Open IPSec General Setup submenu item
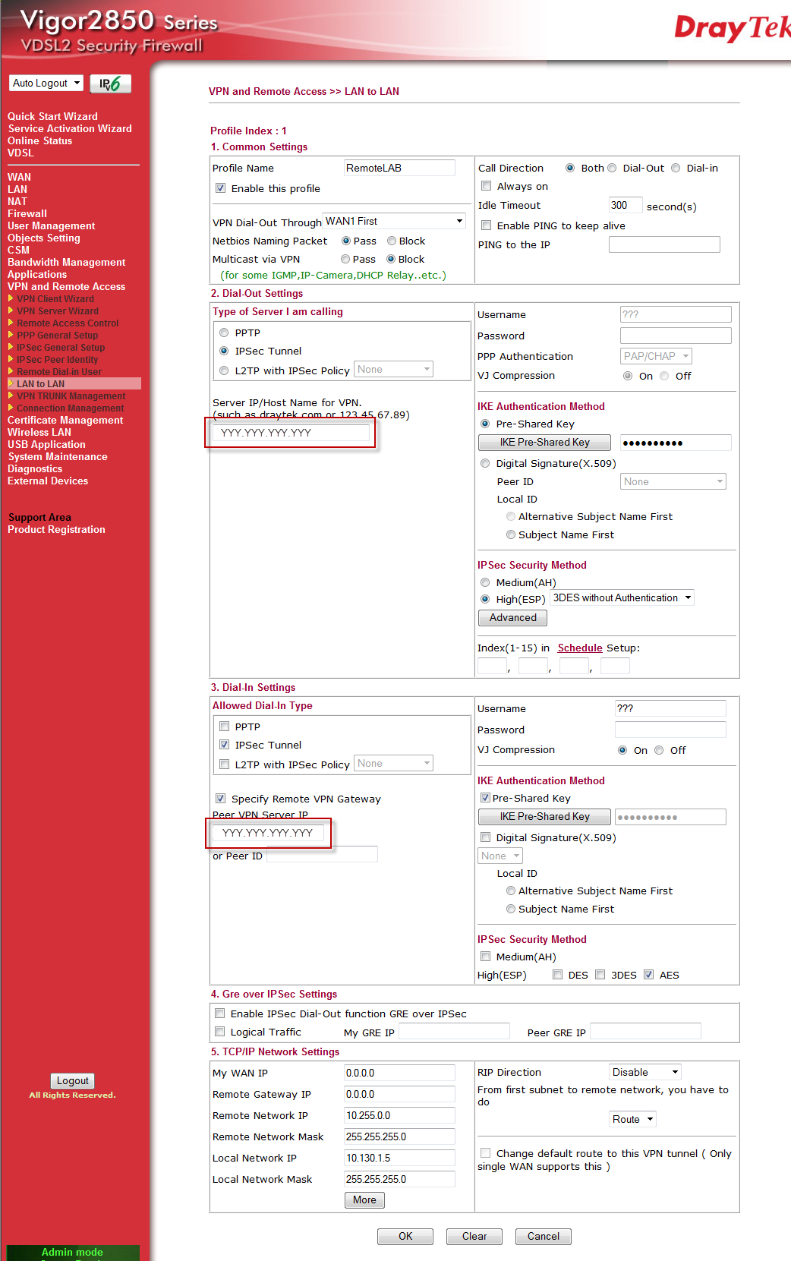 point(61,347)
